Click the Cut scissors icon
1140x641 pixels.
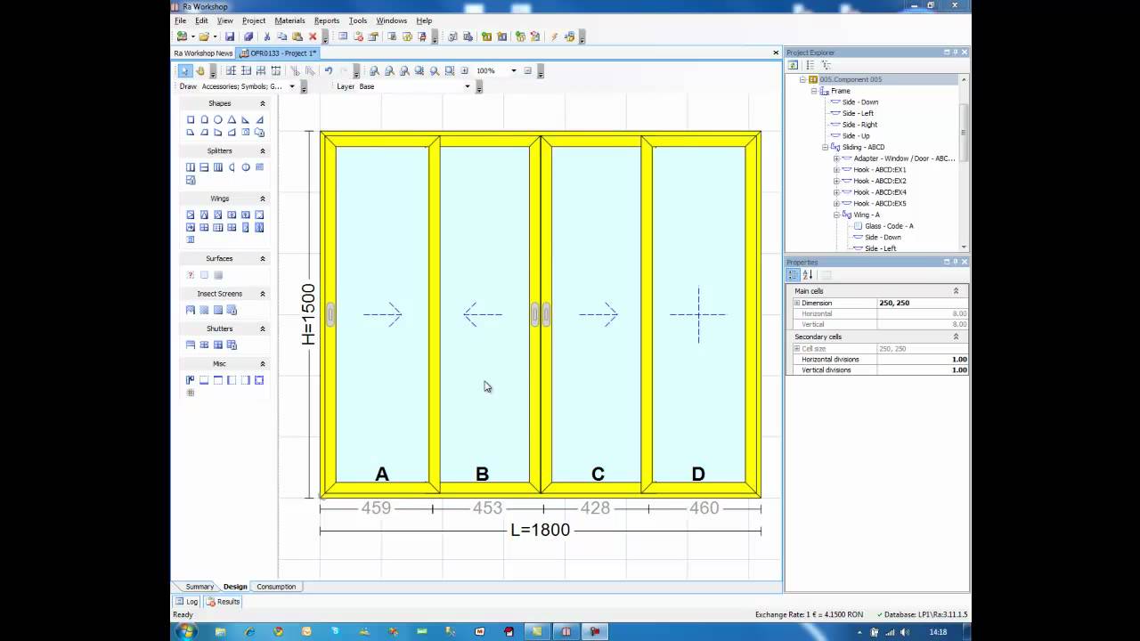[x=266, y=37]
